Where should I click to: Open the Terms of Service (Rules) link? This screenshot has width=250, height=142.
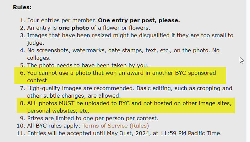point(116,126)
